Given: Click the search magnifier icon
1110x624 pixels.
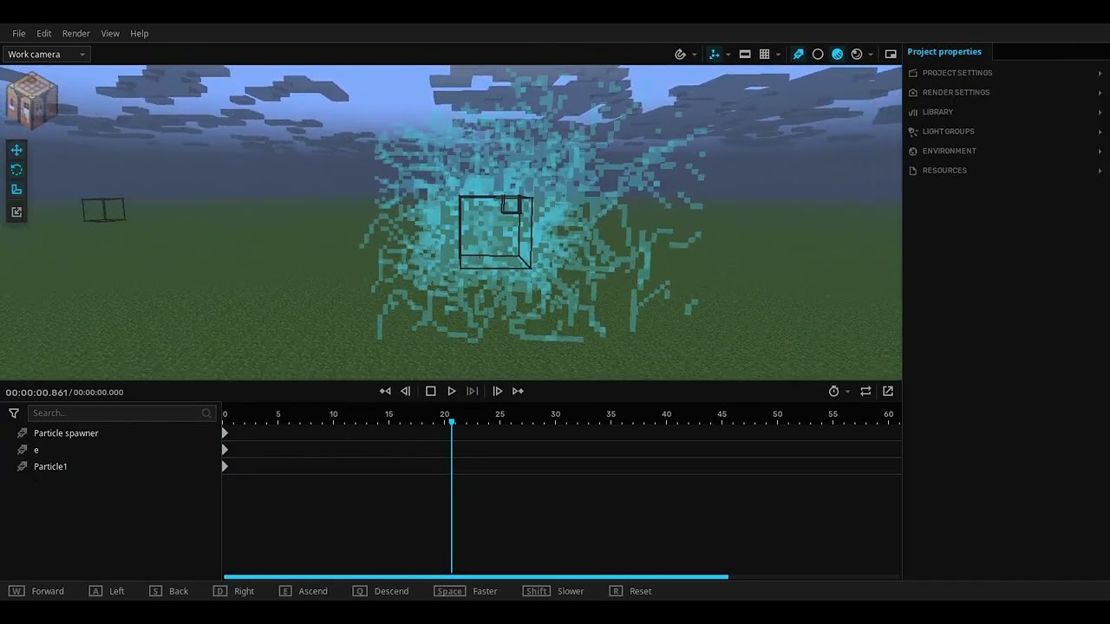Looking at the screenshot, I should coord(206,413).
